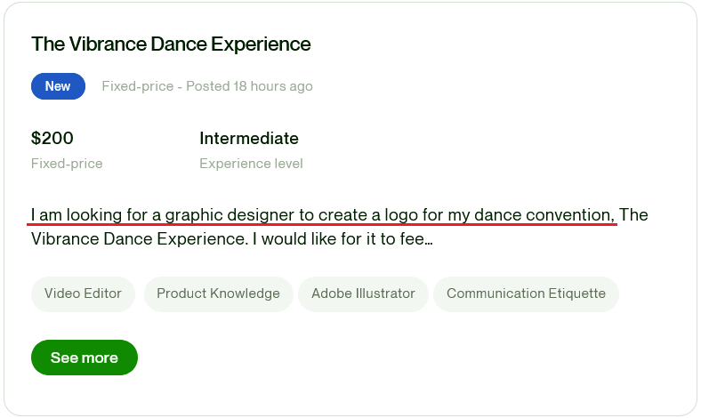The width and height of the screenshot is (701, 418).
Task: Click the blue New badge
Action: 58,86
